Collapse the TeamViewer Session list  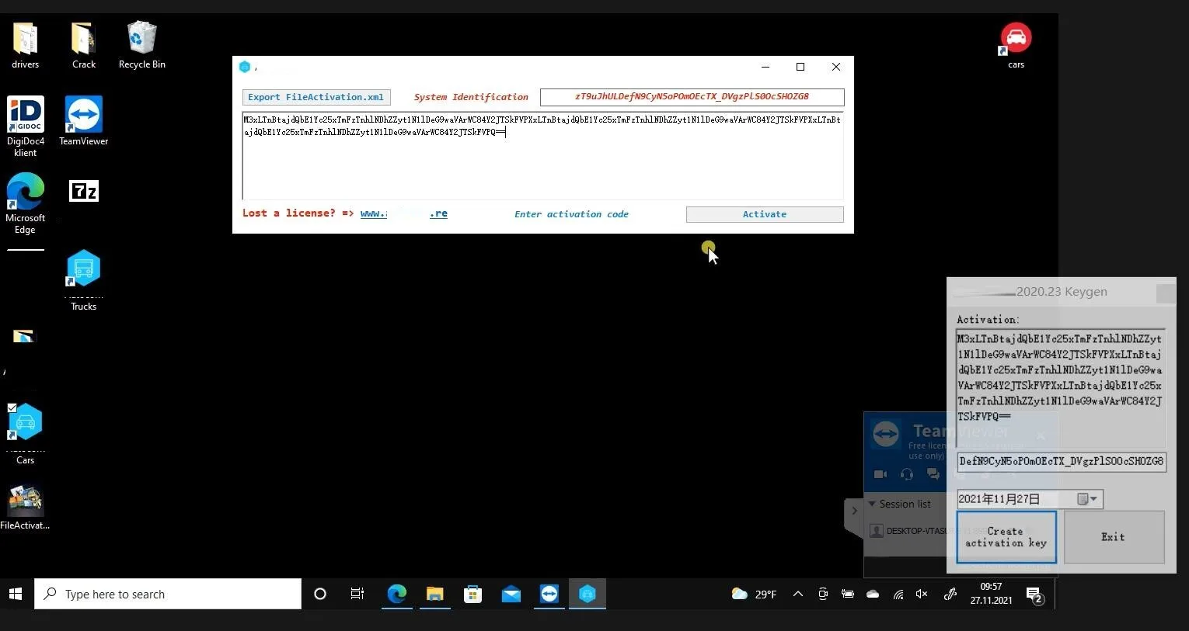click(872, 504)
